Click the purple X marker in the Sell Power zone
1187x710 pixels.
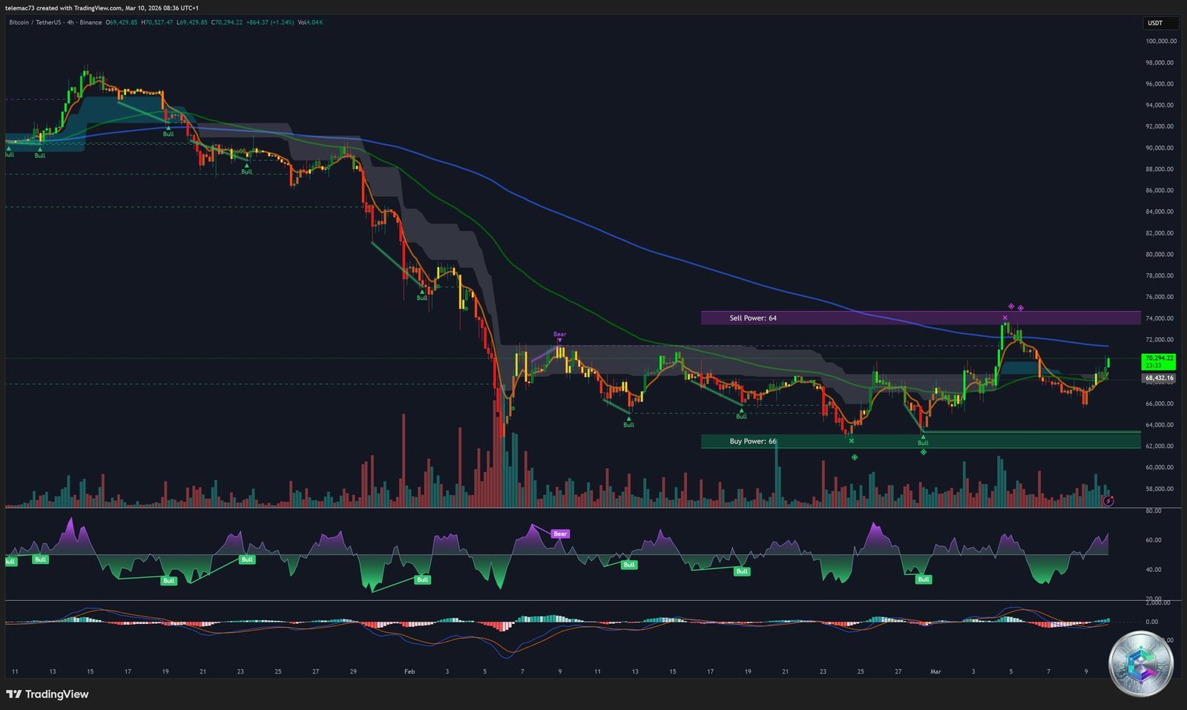[x=1005, y=317]
